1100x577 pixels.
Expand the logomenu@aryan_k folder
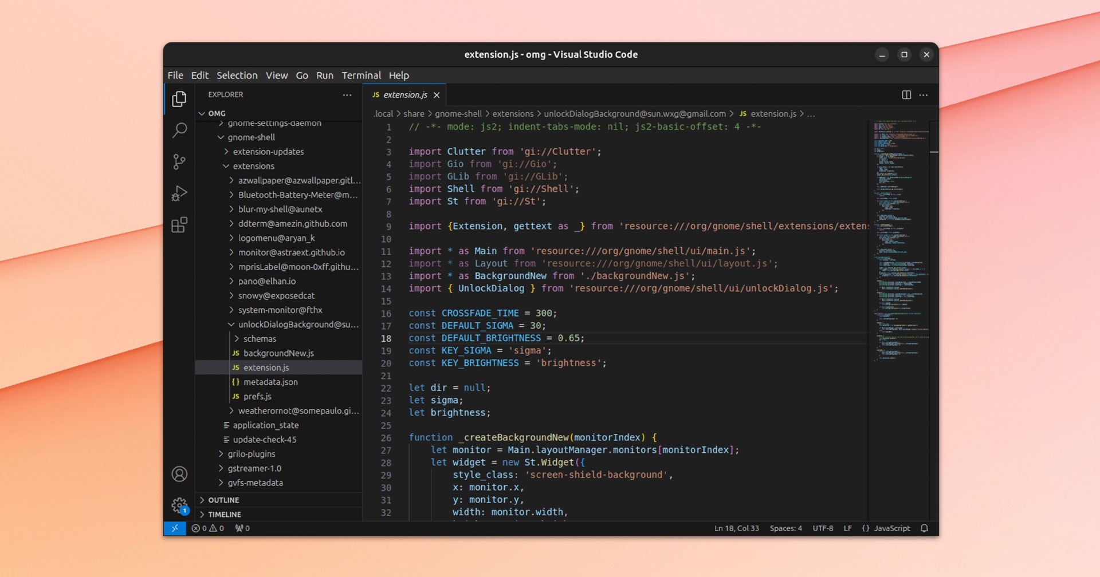pyautogui.click(x=278, y=238)
